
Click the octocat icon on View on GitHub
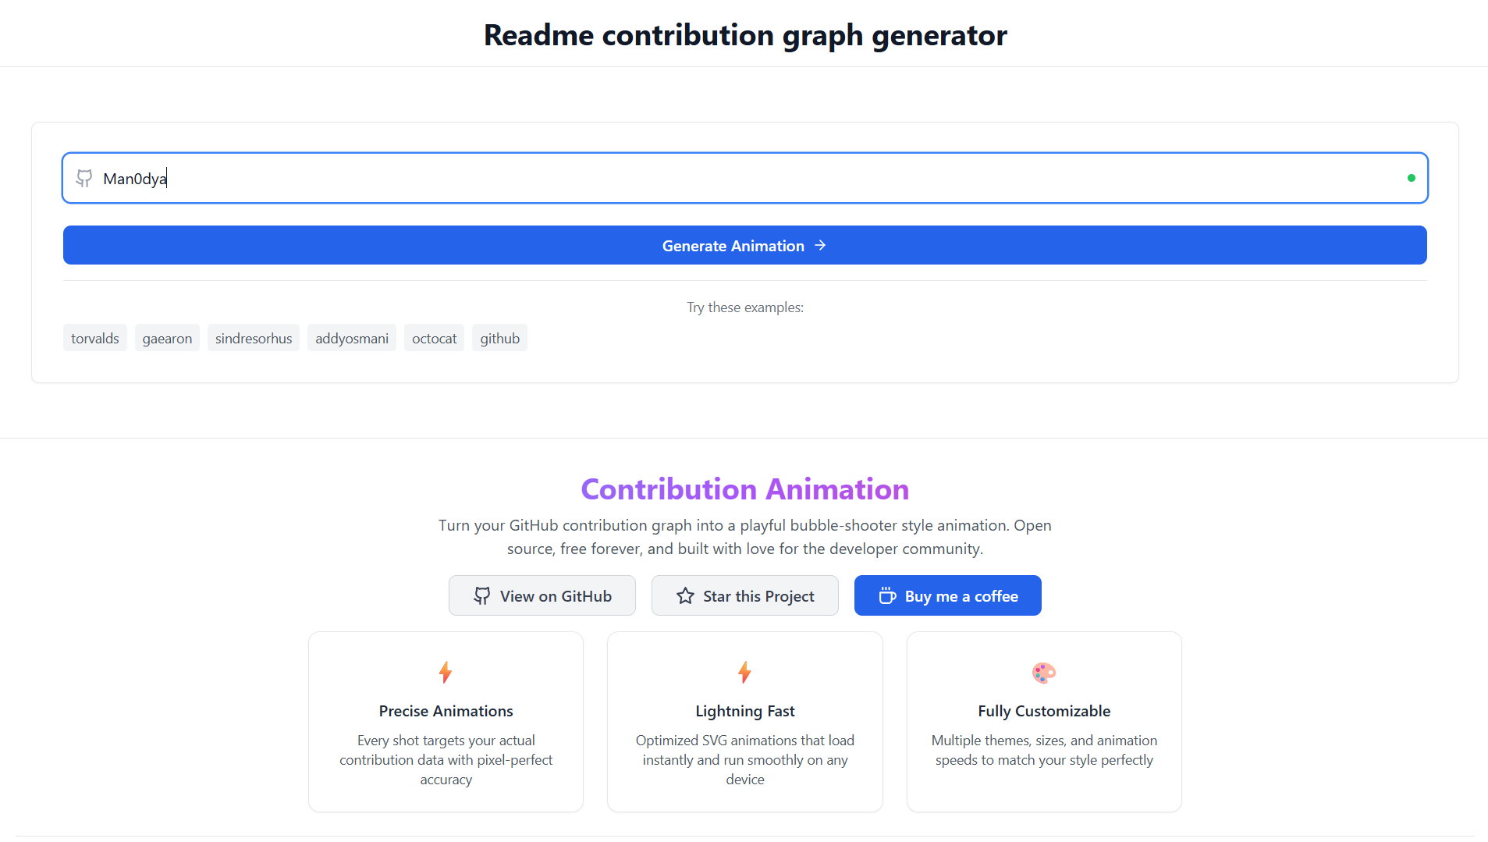(x=483, y=595)
